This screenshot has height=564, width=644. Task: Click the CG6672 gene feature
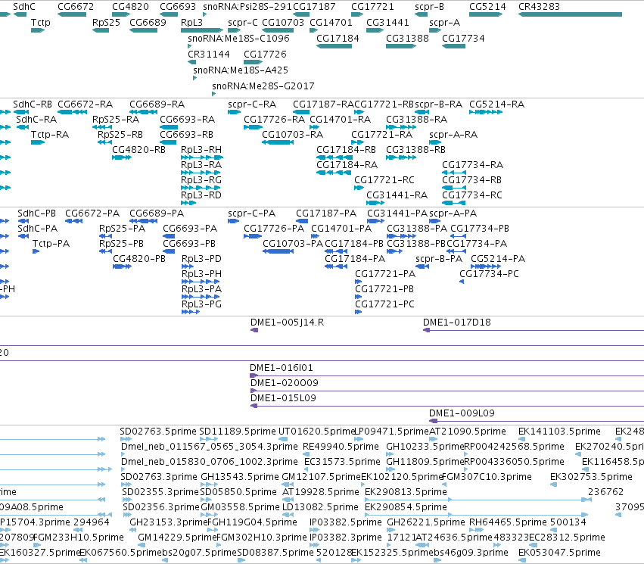pos(72,14)
